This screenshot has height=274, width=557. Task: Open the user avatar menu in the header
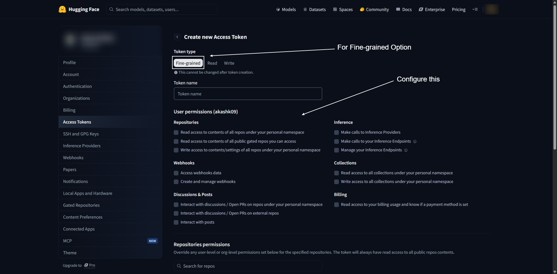pyautogui.click(x=491, y=9)
